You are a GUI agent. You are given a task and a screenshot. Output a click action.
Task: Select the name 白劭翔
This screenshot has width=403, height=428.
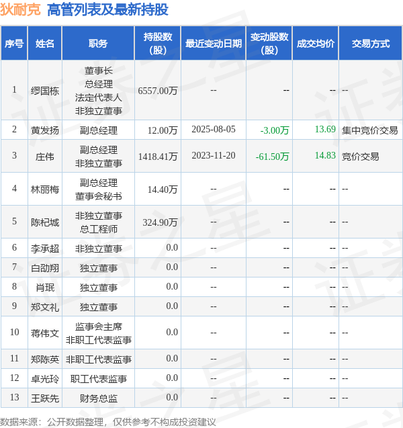45,268
